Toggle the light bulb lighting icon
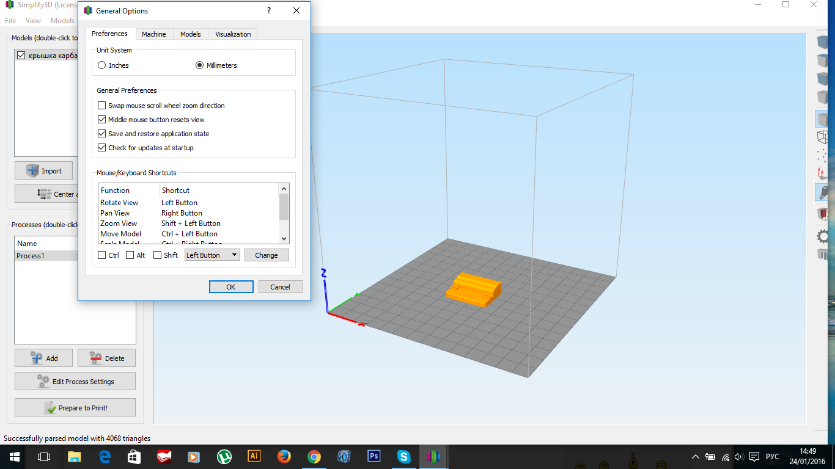This screenshot has height=469, width=835. pyautogui.click(x=824, y=193)
